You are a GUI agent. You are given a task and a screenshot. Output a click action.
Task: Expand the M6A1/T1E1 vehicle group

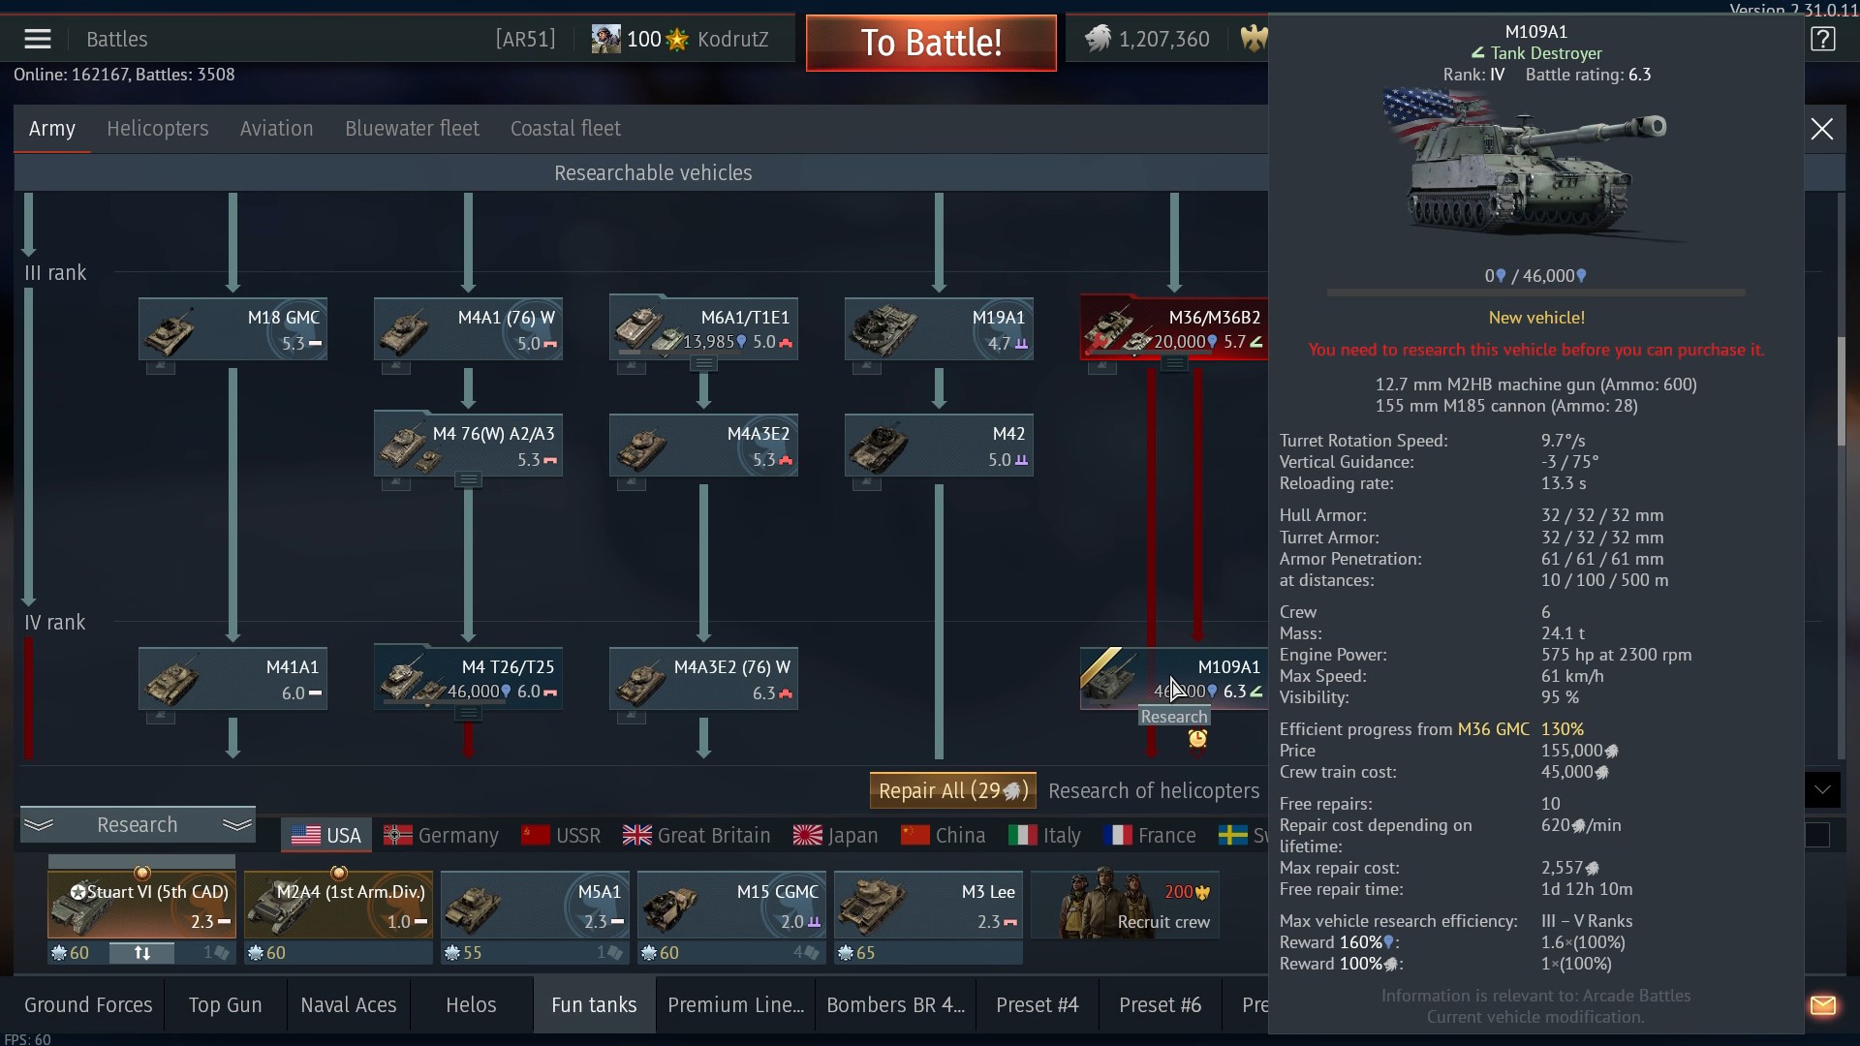[703, 364]
